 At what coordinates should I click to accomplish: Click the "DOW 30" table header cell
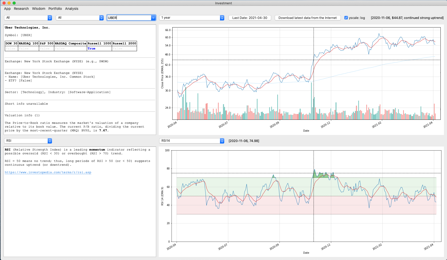(11, 43)
